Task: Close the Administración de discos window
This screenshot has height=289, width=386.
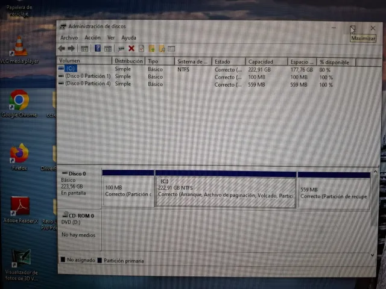Action: tap(373, 28)
